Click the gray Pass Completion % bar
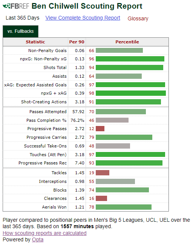Screen dimensions: 193x244 [112, 120]
